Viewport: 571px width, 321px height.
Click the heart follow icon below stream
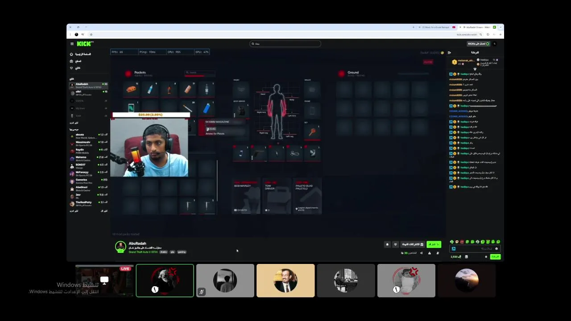(395, 244)
